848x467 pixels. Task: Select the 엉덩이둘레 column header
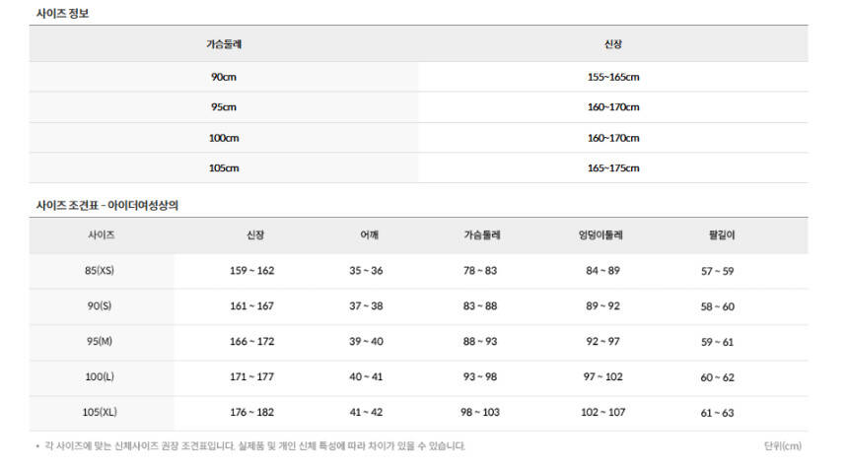[x=601, y=235]
